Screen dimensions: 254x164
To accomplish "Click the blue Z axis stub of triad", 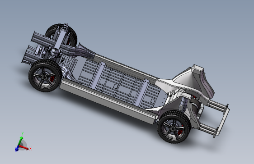I will 17,149.
